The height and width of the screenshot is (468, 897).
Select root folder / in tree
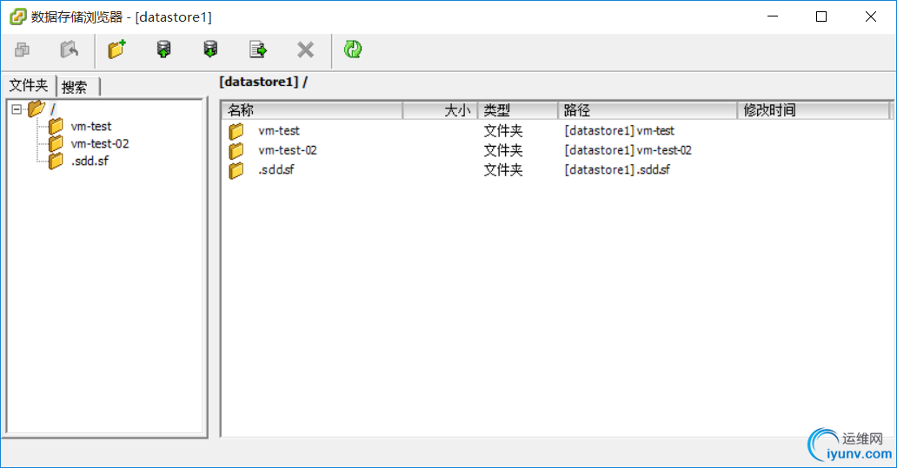(53, 109)
